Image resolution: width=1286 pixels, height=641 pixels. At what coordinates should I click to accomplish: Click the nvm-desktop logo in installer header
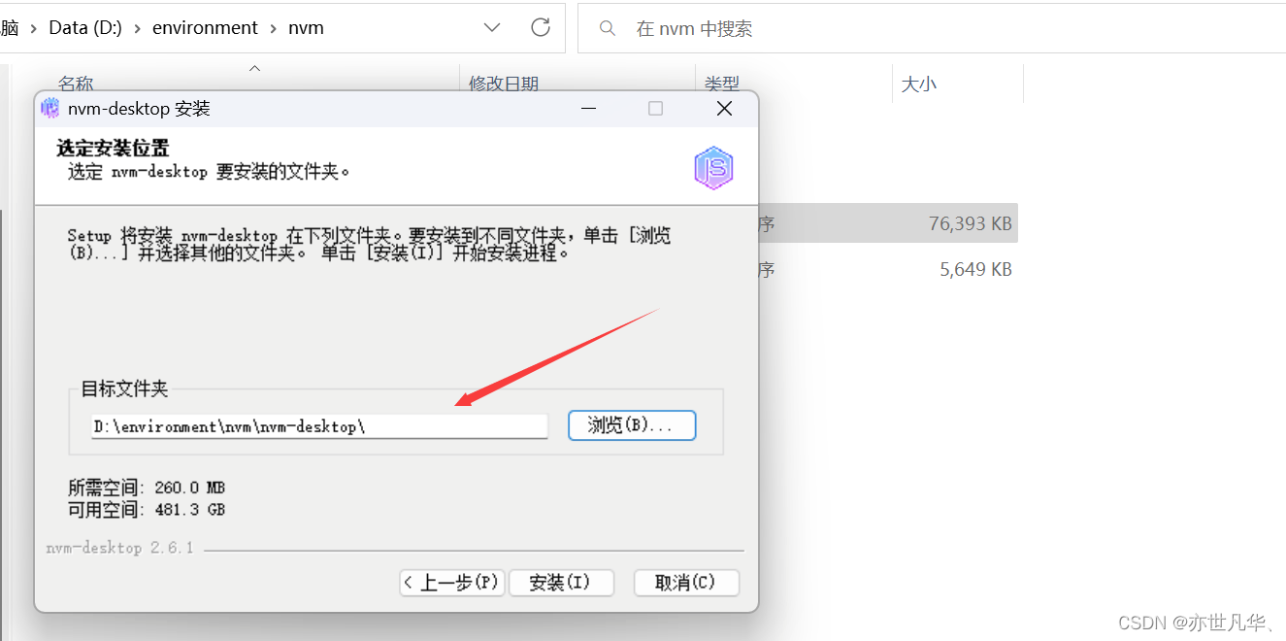pos(713,168)
